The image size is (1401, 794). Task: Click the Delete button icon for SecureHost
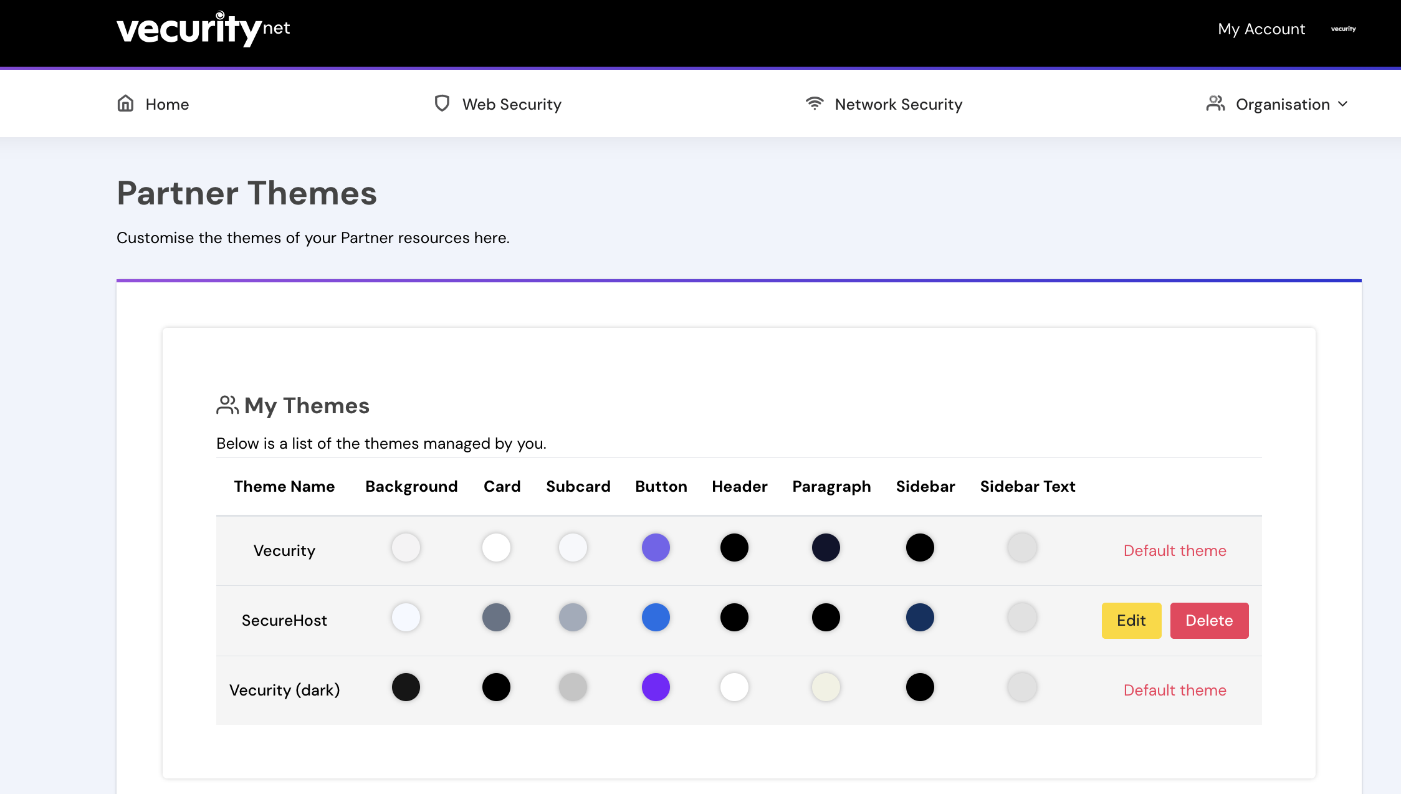tap(1208, 620)
